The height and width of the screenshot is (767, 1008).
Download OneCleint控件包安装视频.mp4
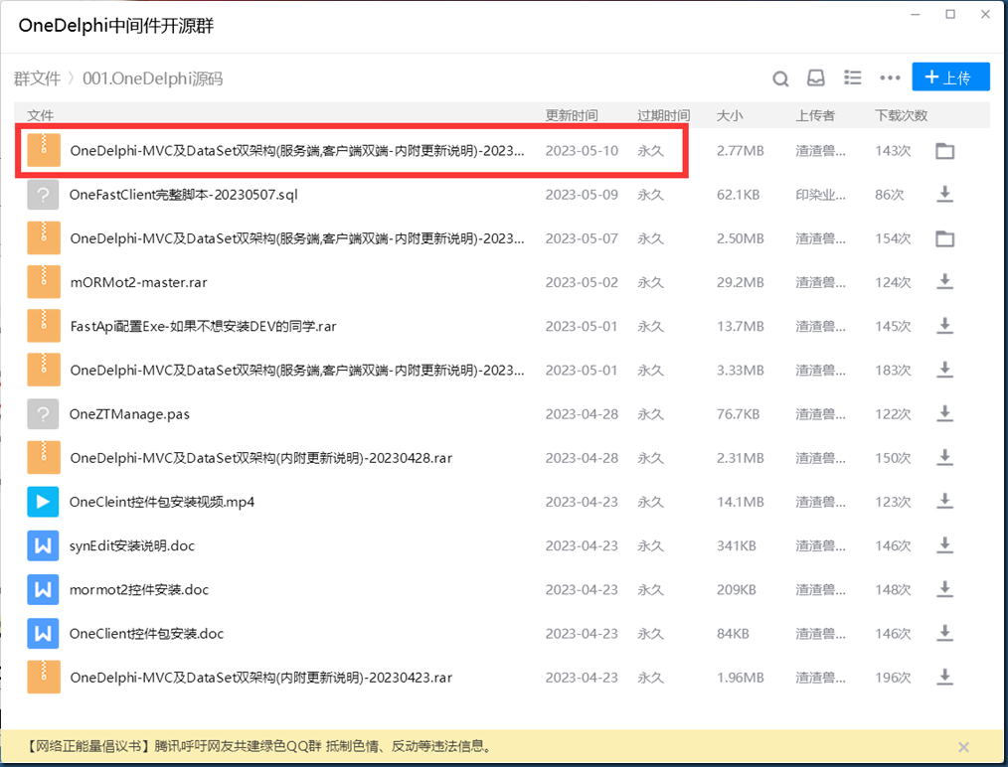click(944, 501)
